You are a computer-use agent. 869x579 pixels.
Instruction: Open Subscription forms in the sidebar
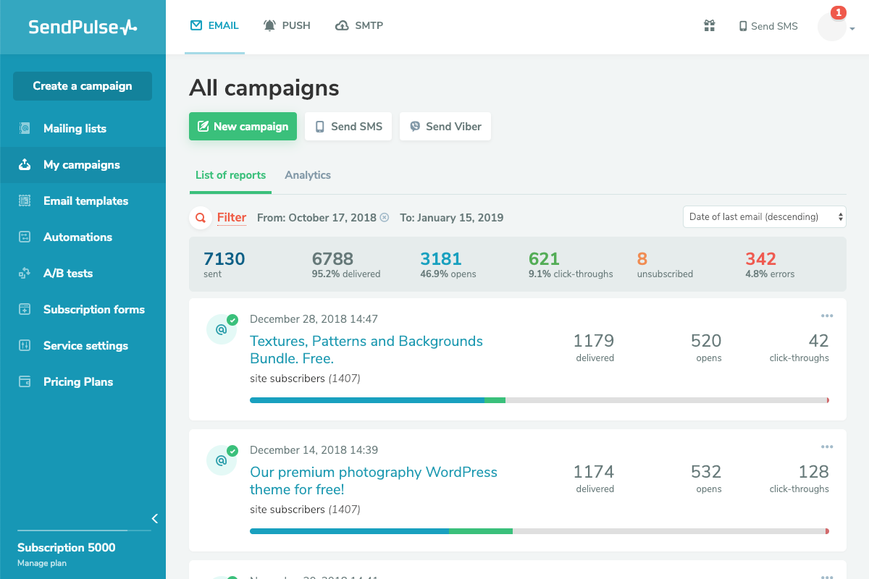(83, 310)
